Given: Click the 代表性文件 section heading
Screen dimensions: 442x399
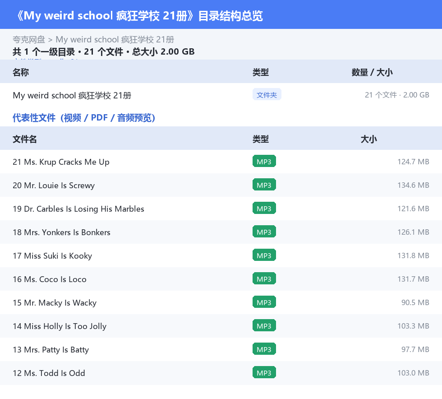Looking at the screenshot, I should pyautogui.click(x=84, y=118).
